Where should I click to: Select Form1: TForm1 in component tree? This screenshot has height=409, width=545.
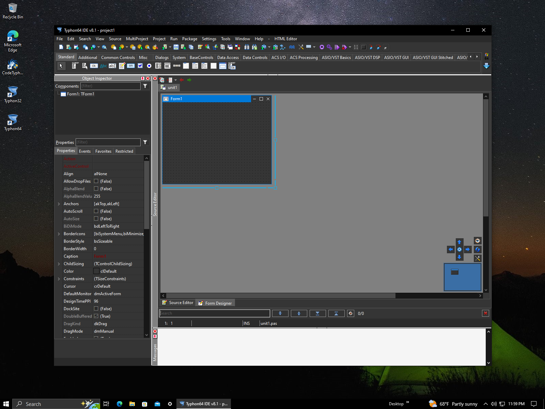[x=80, y=94]
